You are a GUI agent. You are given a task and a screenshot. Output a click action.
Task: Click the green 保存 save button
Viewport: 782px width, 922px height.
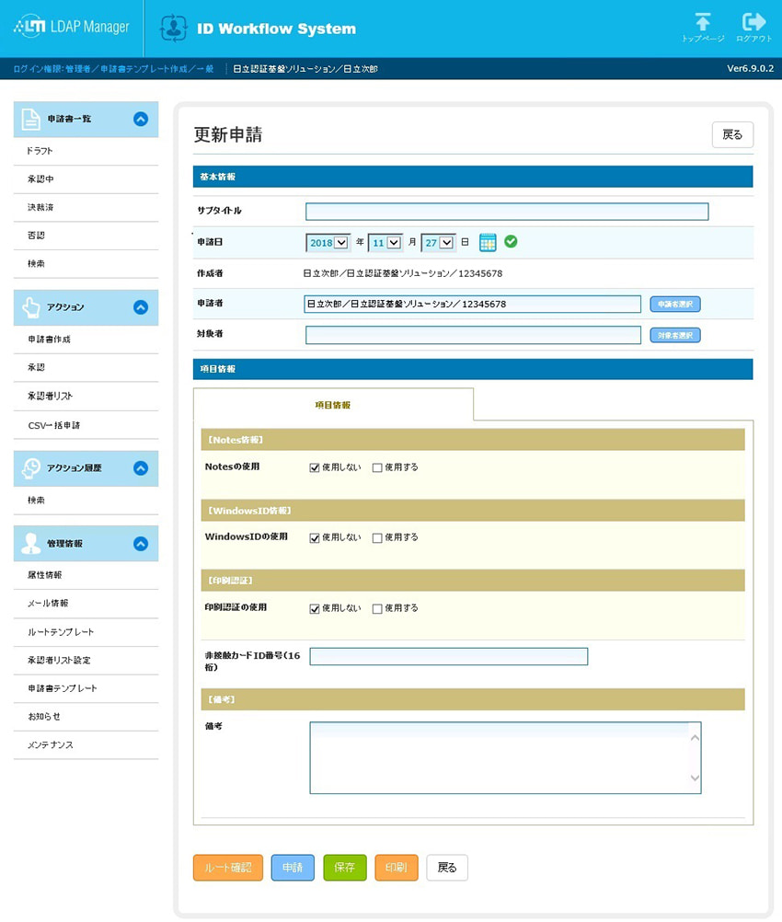(x=345, y=868)
